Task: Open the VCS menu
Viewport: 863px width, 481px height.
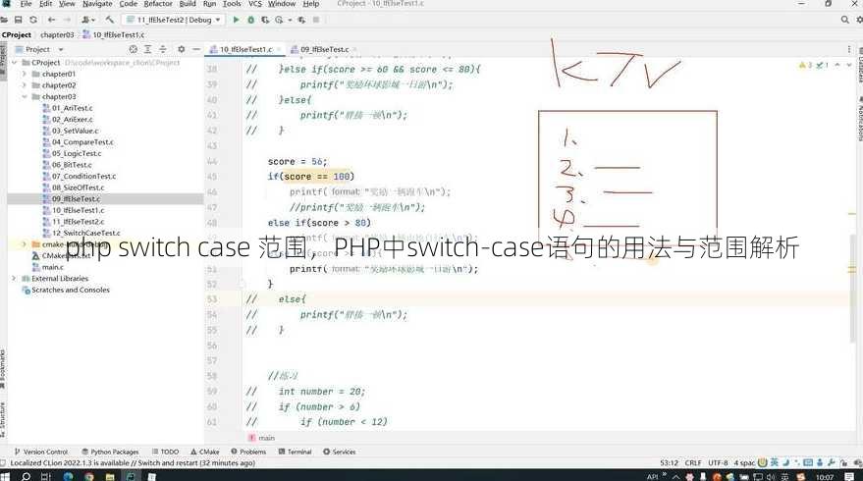Action: 255,4
